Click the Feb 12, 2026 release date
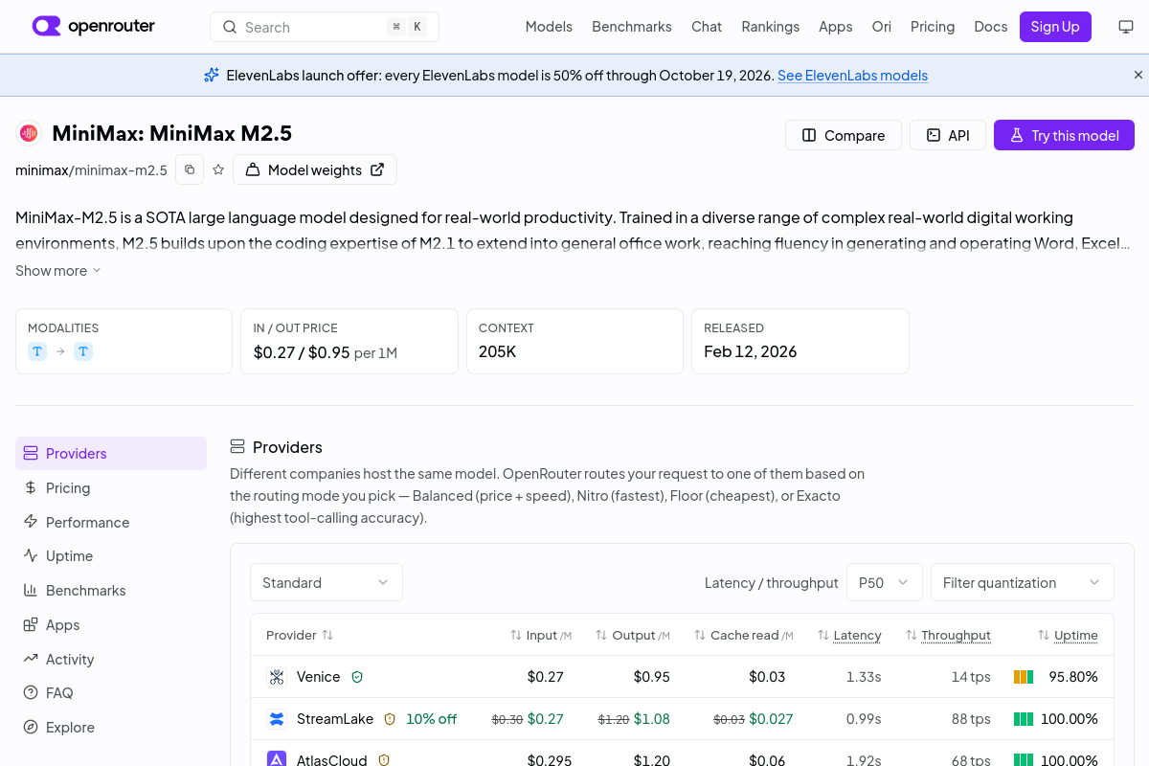Screen dimensions: 1149x766 coord(751,351)
